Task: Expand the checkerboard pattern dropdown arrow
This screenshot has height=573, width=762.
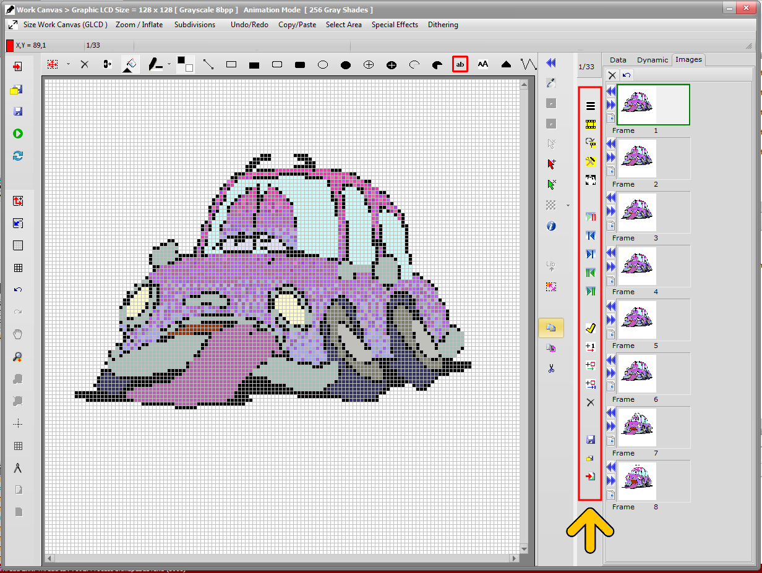Action: 568,205
